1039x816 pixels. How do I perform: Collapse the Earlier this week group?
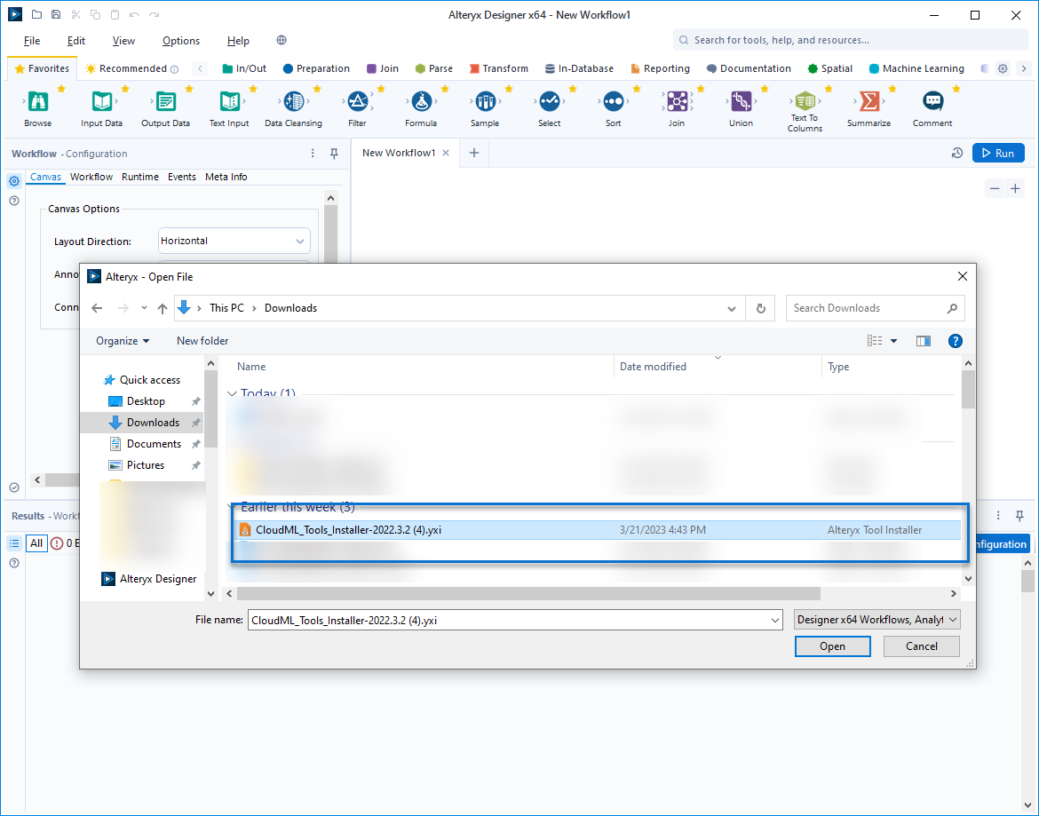[x=234, y=507]
